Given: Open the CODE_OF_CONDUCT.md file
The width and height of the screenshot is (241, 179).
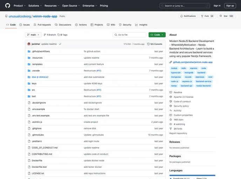Looking at the screenshot, I should (x=44, y=148).
